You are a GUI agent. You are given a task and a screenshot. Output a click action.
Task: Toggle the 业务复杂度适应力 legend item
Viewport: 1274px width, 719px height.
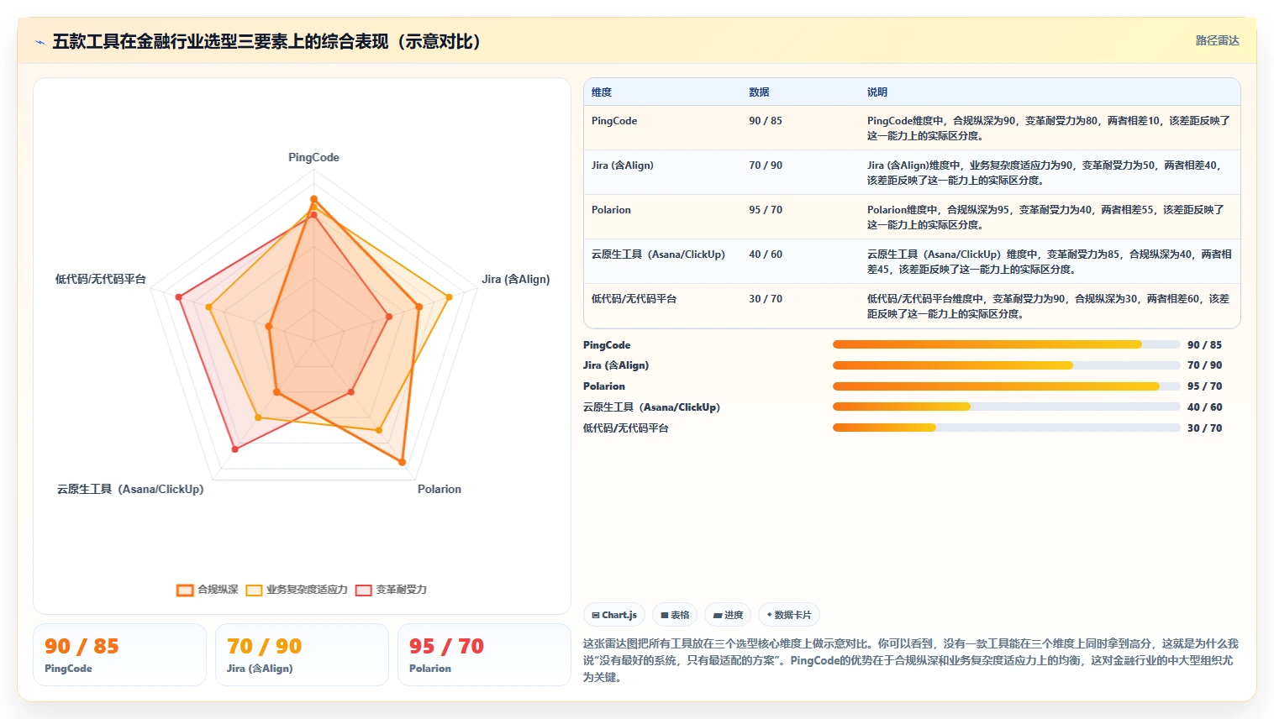[x=297, y=590]
